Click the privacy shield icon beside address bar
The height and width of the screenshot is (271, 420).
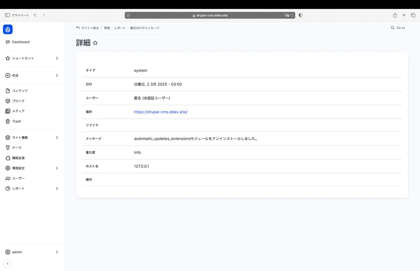(x=301, y=15)
